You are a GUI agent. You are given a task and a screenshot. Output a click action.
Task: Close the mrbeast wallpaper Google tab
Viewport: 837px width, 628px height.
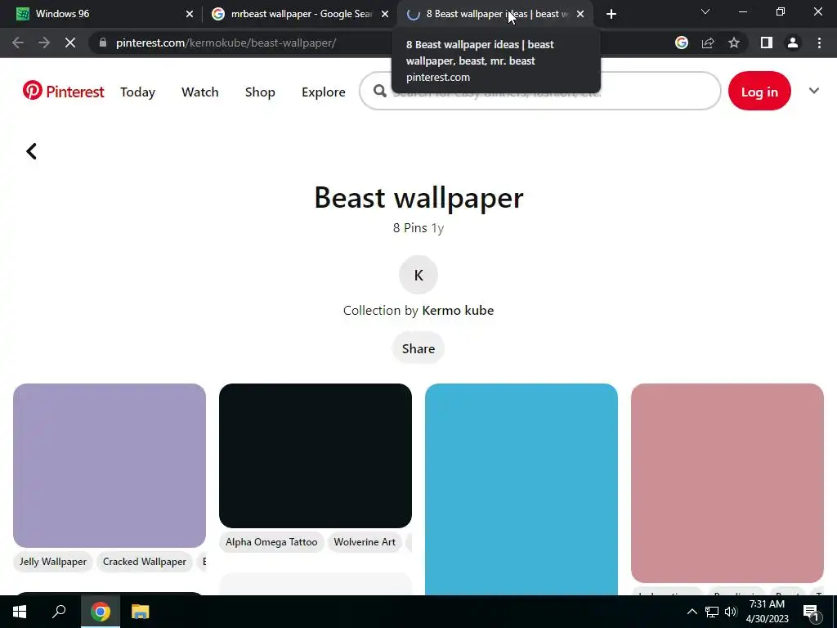pos(385,14)
